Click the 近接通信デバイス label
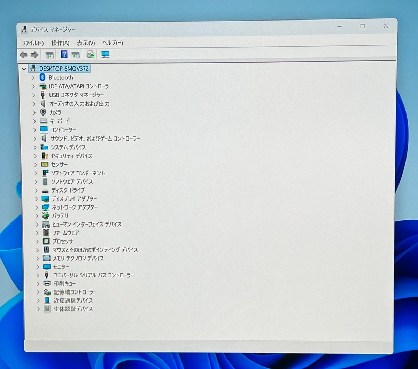418x369 pixels. [x=73, y=300]
